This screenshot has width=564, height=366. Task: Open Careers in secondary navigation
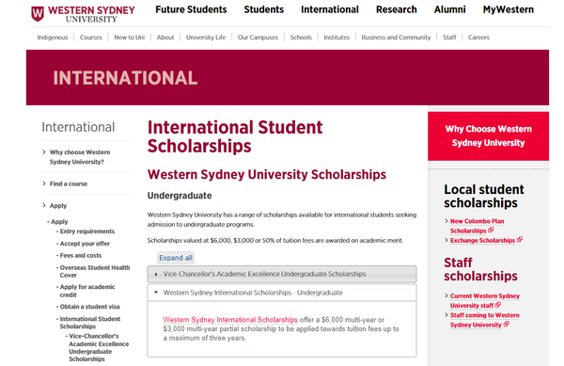[478, 38]
